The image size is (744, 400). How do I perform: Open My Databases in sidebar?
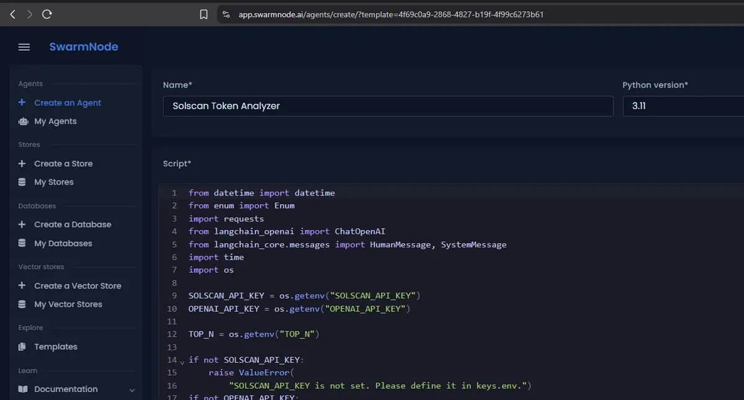point(63,243)
